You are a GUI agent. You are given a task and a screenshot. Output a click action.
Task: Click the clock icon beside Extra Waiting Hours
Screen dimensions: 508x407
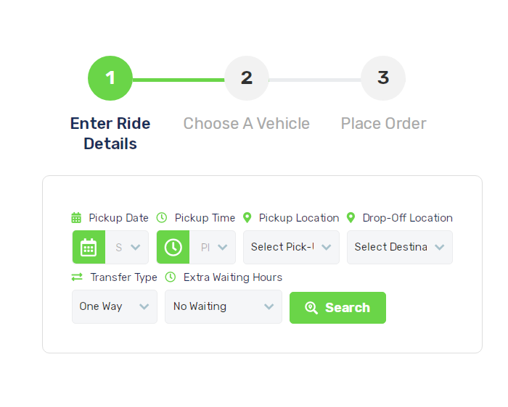point(171,277)
